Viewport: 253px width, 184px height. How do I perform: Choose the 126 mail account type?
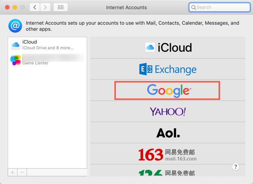point(168,170)
